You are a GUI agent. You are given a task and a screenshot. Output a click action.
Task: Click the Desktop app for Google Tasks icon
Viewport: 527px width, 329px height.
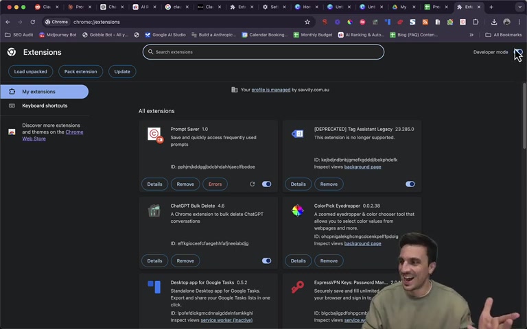point(154,287)
